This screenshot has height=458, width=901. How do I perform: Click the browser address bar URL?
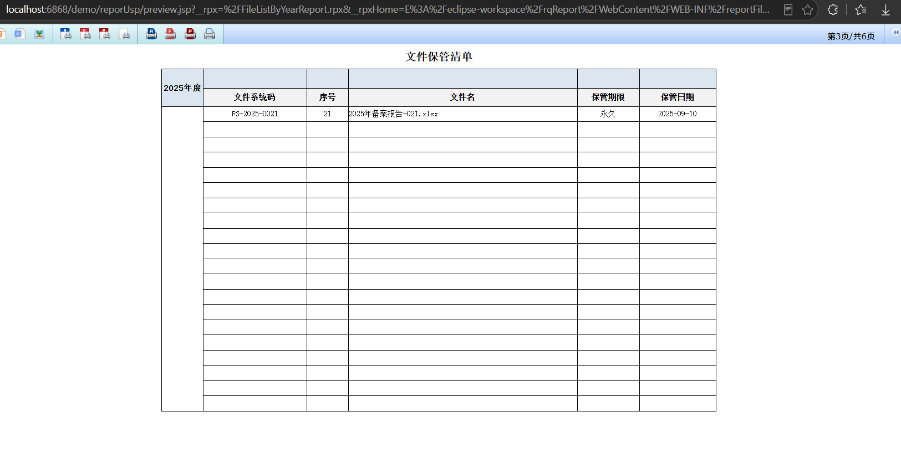coord(388,9)
